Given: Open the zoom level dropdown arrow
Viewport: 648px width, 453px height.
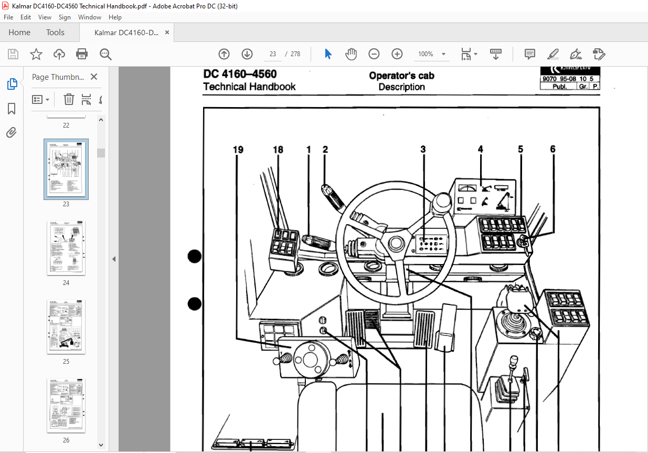Looking at the screenshot, I should [x=443, y=54].
